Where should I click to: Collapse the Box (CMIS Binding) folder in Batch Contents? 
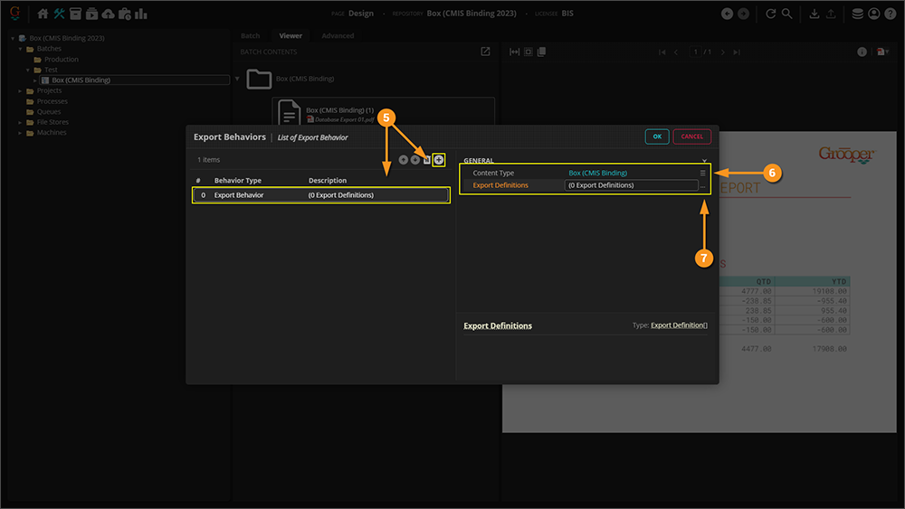(x=237, y=79)
